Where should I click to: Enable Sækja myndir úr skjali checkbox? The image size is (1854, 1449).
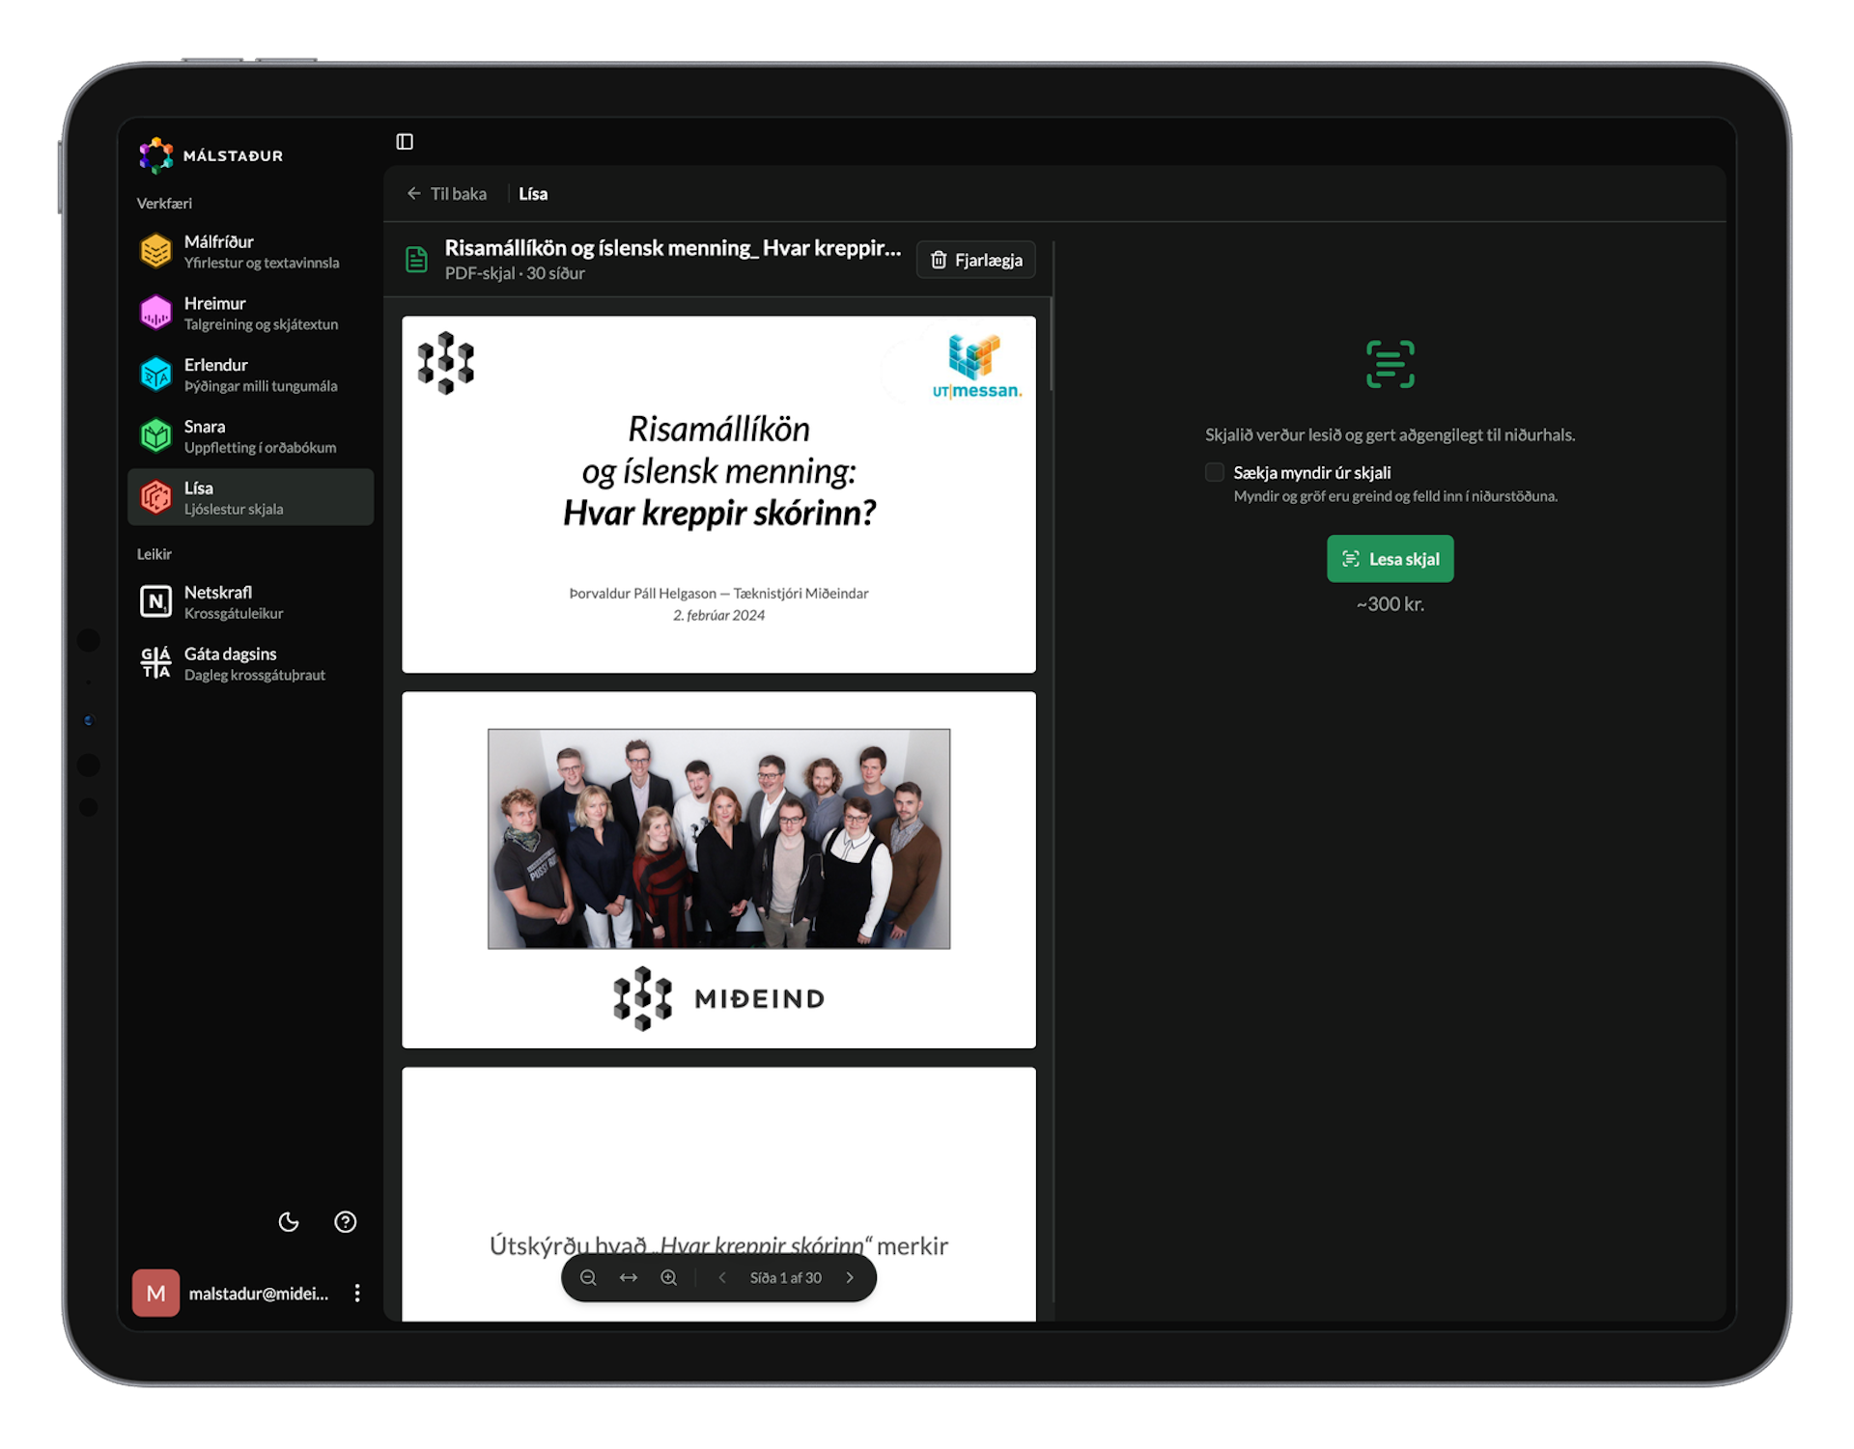pos(1215,472)
